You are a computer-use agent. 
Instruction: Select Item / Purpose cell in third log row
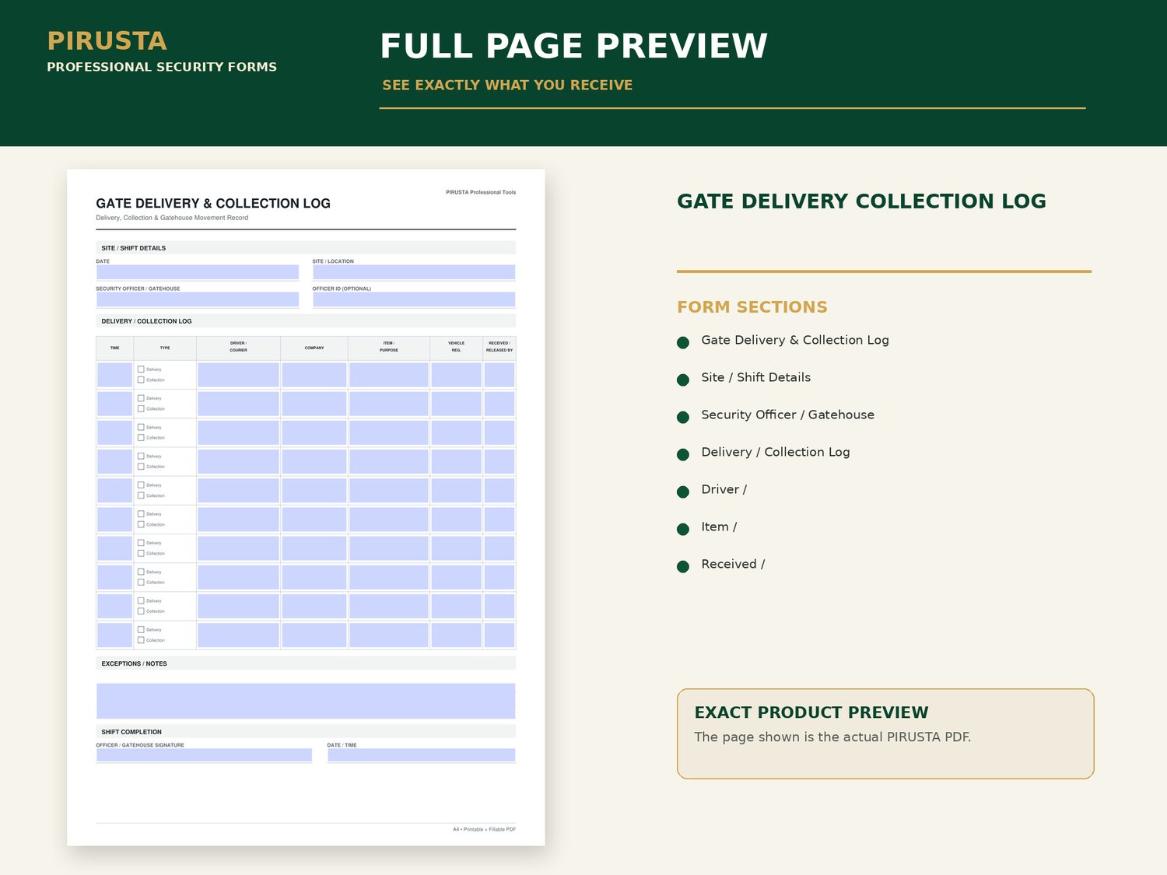pyautogui.click(x=389, y=432)
